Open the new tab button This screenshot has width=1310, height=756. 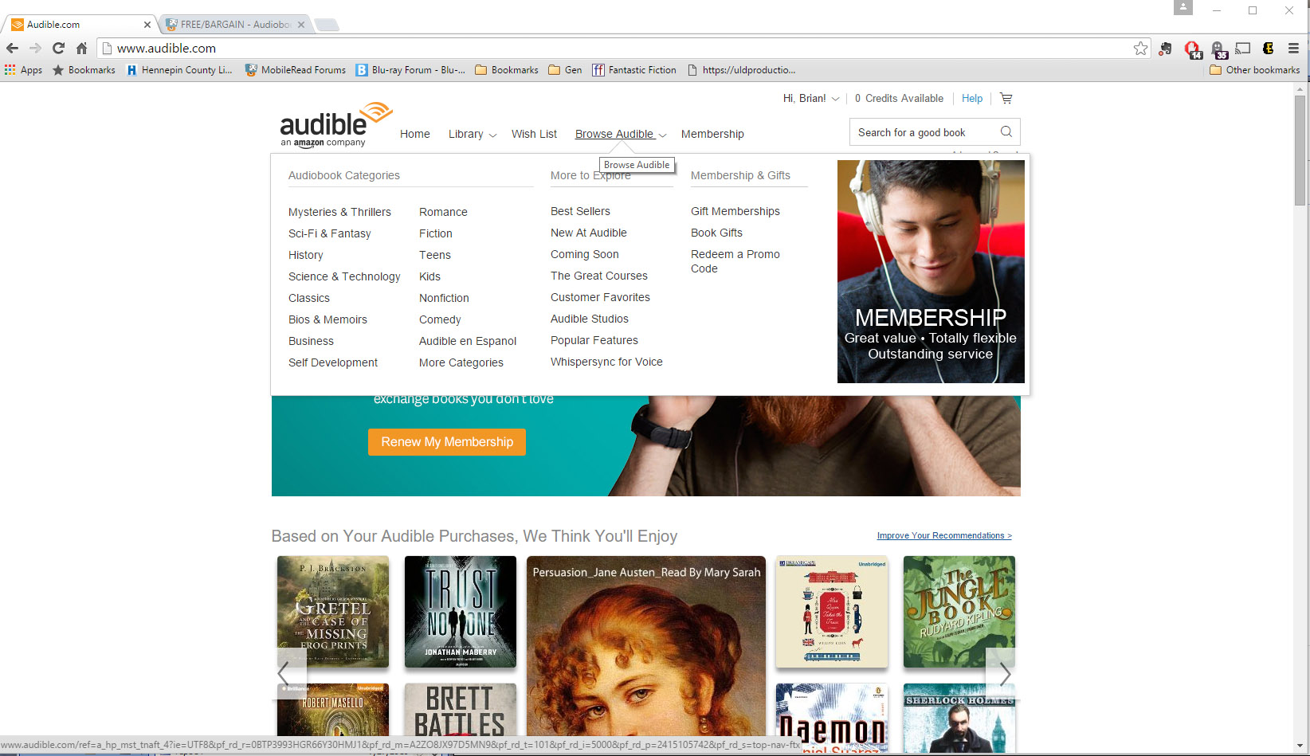(327, 25)
